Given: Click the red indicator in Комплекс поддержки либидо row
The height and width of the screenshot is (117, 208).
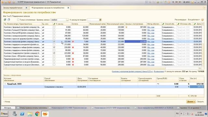Looking at the screenshot, I should pos(73,47).
